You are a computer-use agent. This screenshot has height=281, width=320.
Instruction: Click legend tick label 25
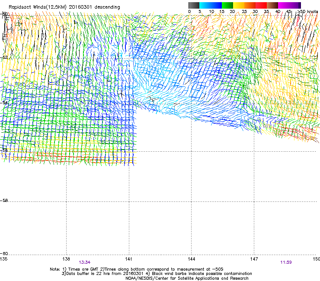tap(244, 11)
